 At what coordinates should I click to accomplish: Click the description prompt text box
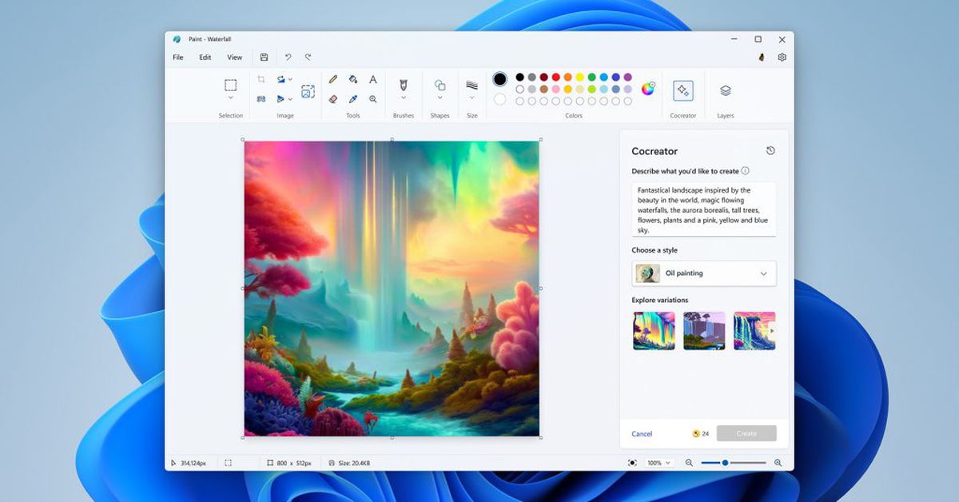coord(703,209)
